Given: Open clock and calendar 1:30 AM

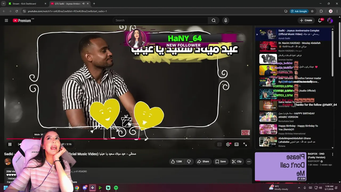Looking at the screenshot, I should tap(329, 188).
